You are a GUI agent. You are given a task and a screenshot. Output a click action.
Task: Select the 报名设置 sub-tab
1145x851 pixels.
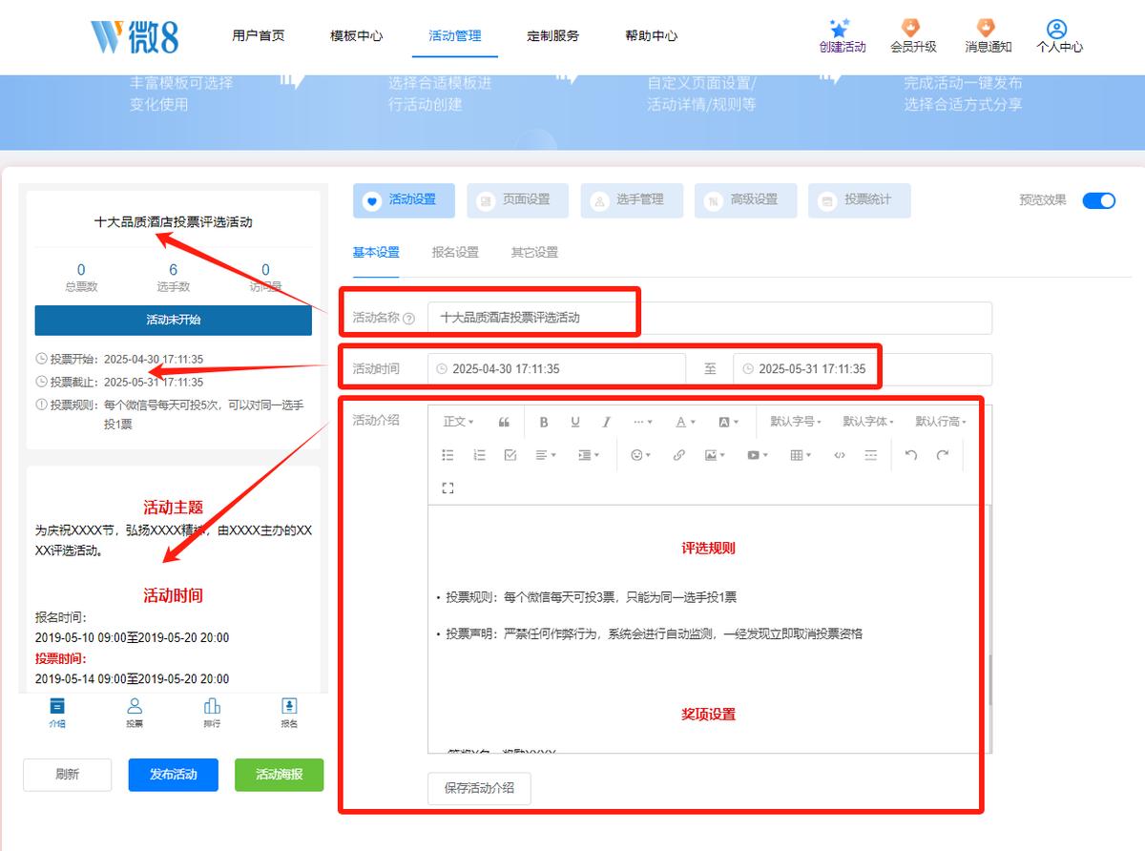click(455, 253)
